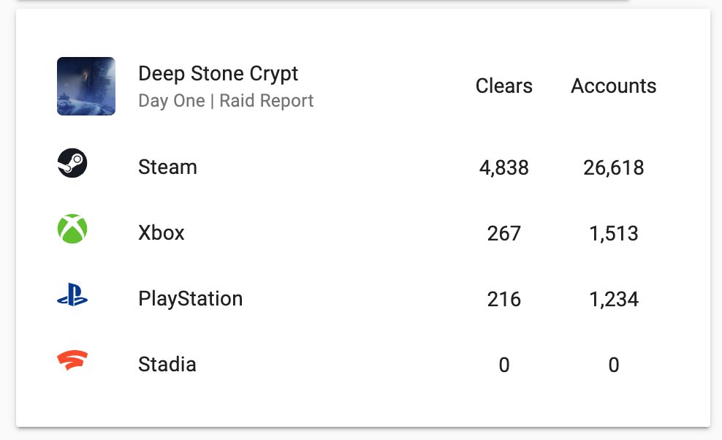Image resolution: width=722 pixels, height=440 pixels.
Task: Click PlayStation clears value 216
Action: [503, 300]
